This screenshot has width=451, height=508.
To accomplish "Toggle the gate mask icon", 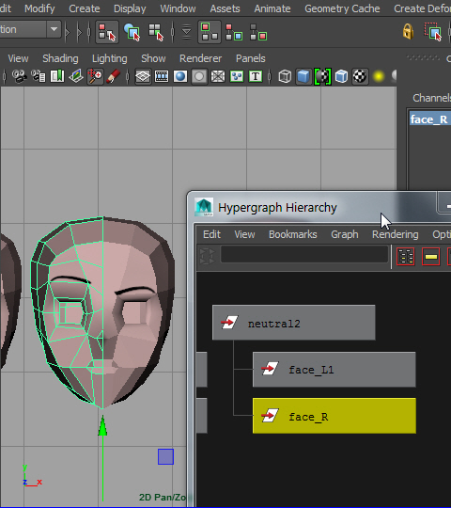I will (199, 76).
